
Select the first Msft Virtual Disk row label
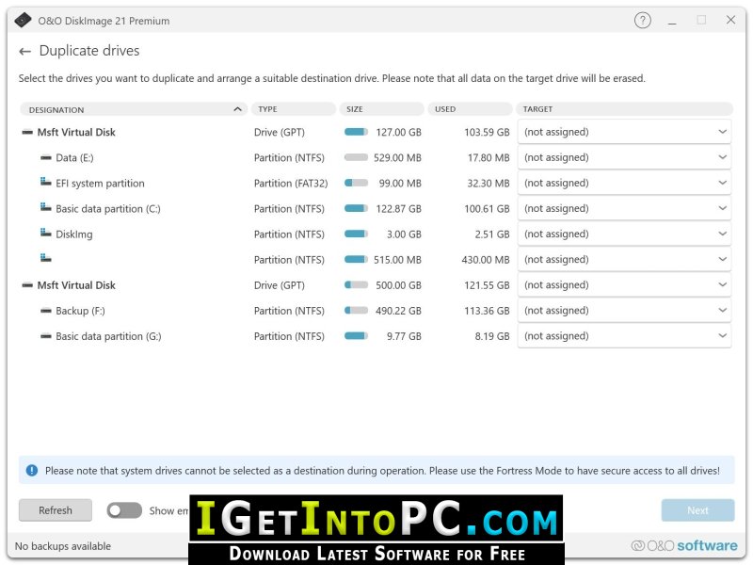(76, 132)
